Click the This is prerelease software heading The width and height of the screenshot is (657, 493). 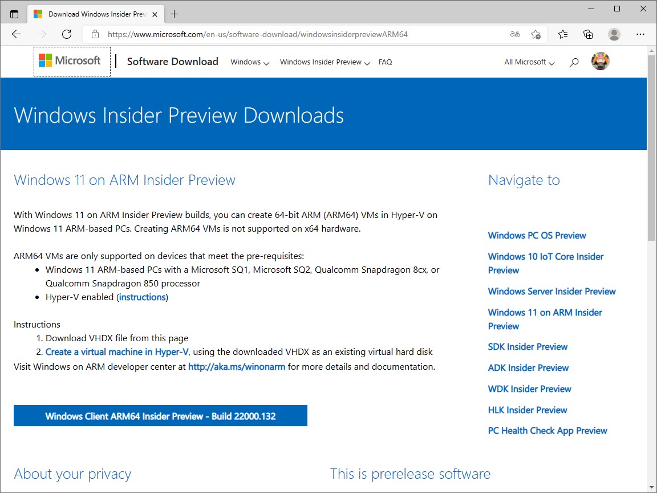(x=410, y=474)
